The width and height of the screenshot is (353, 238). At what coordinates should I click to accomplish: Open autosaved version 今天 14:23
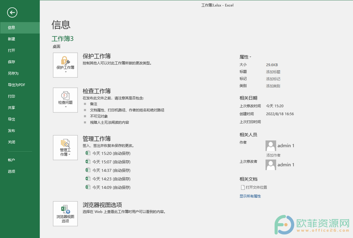(108, 179)
